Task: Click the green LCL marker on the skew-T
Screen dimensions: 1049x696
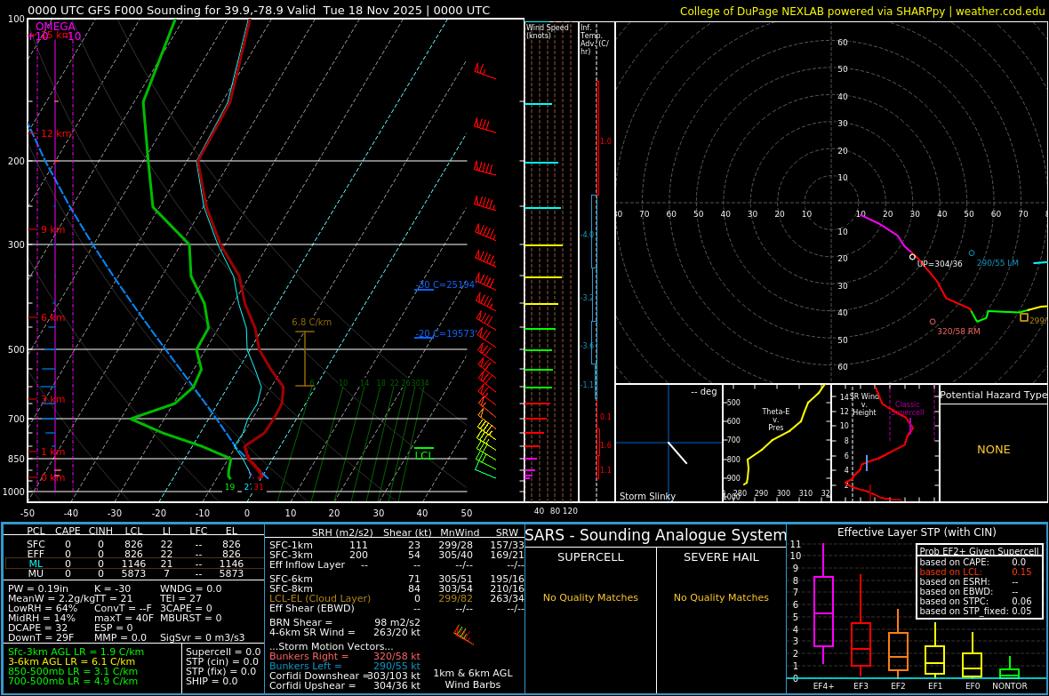Action: [423, 452]
